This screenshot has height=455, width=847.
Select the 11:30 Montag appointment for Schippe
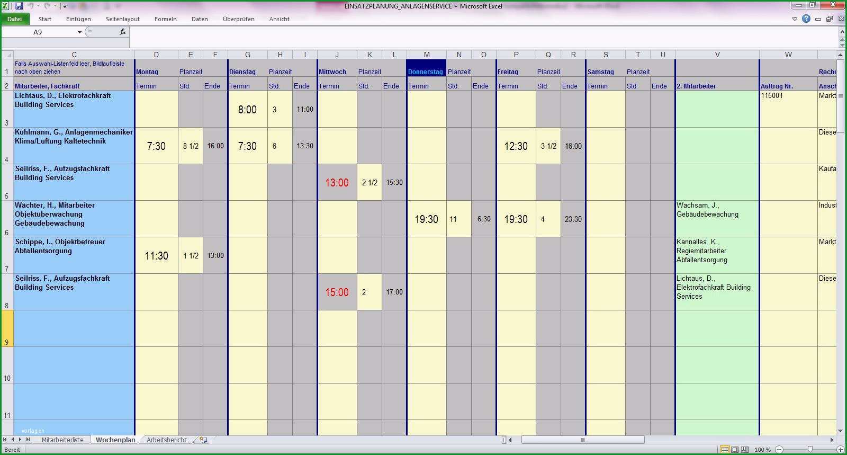156,255
